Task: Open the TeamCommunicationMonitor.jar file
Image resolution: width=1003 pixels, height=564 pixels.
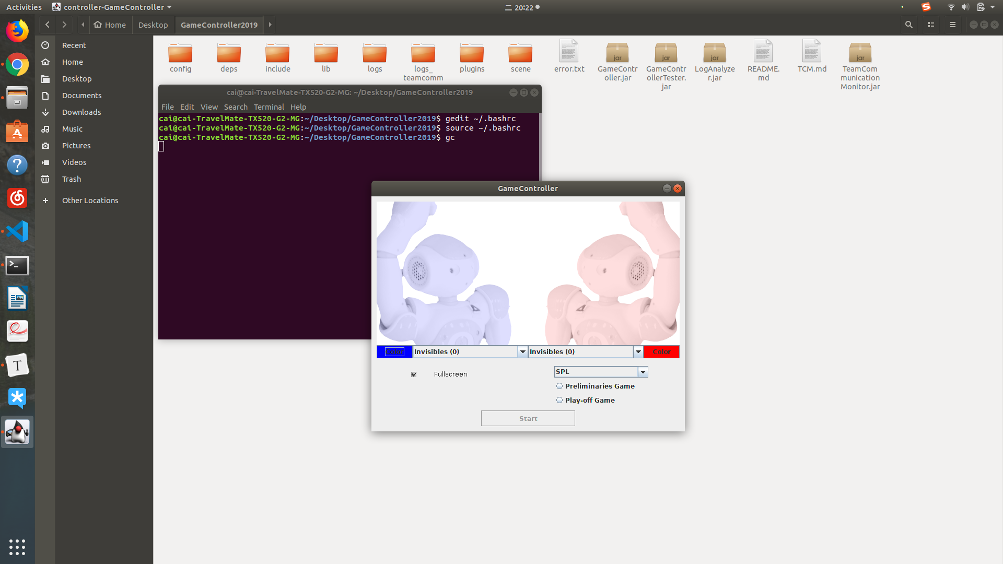Action: tap(860, 53)
